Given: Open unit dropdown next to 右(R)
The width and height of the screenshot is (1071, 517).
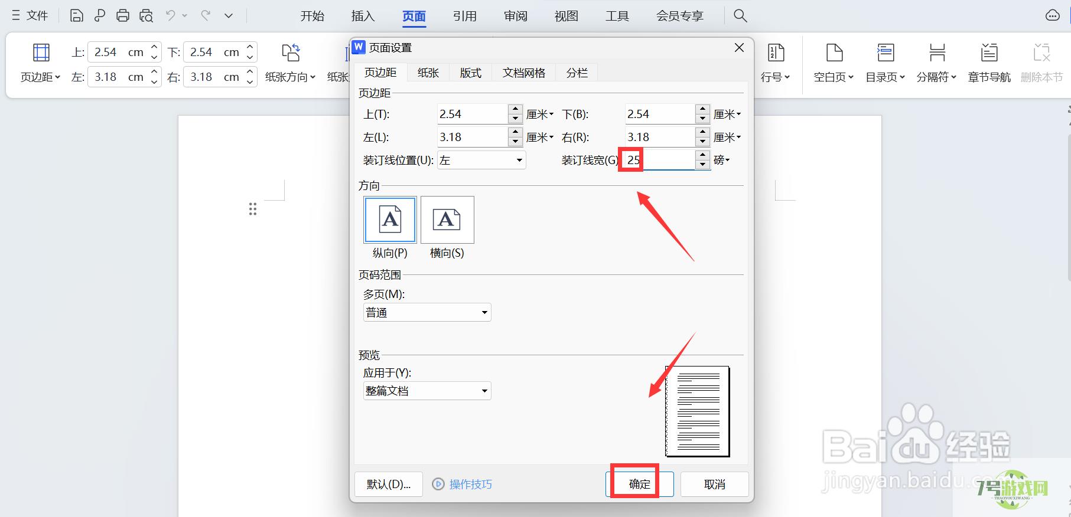Looking at the screenshot, I should (727, 138).
